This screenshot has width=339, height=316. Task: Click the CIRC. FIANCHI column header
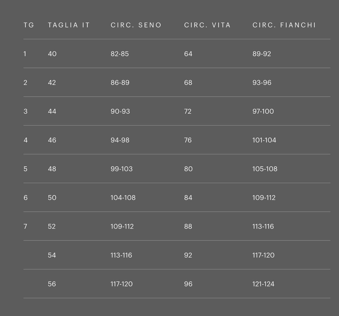click(x=284, y=25)
